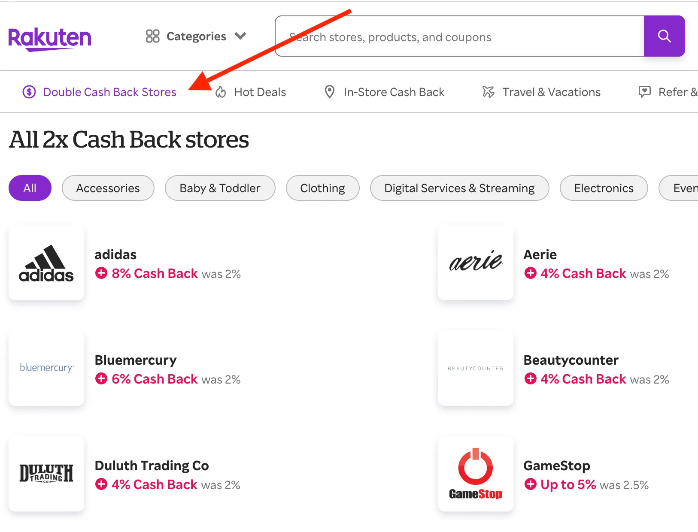The height and width of the screenshot is (532, 698).
Task: Click the Categories grid icon
Action: [x=152, y=36]
